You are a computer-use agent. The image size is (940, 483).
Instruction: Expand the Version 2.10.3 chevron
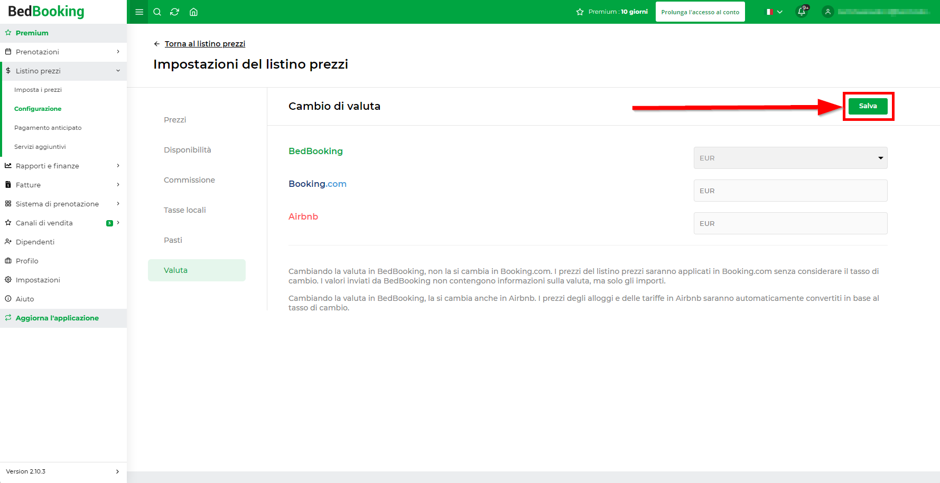[x=117, y=471]
